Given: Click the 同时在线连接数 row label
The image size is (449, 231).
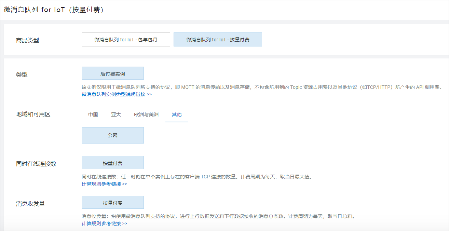Looking at the screenshot, I should point(36,164).
